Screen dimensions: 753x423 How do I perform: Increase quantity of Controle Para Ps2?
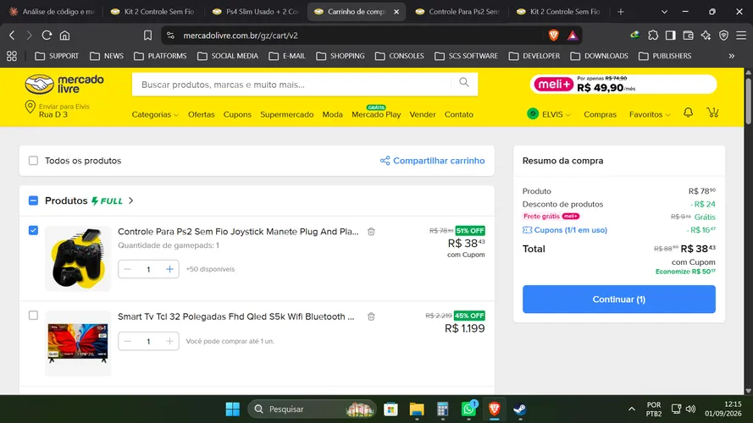pos(169,269)
